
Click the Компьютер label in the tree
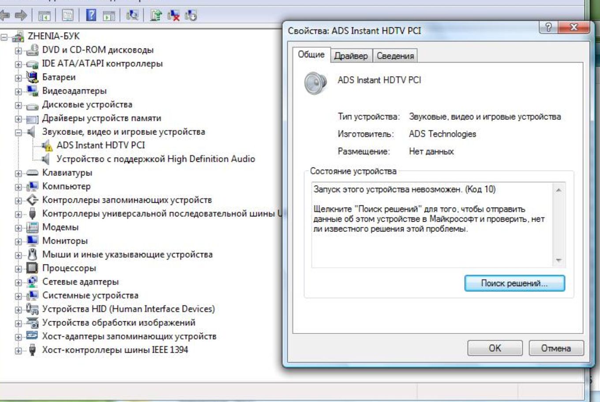66,186
